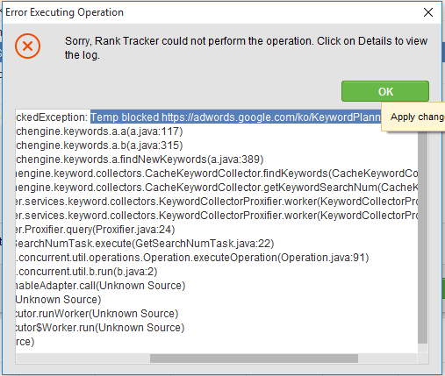The width and height of the screenshot is (445, 376).
Task: Click the concurrent.util.b.run(b.java:2) line
Action: point(87,272)
